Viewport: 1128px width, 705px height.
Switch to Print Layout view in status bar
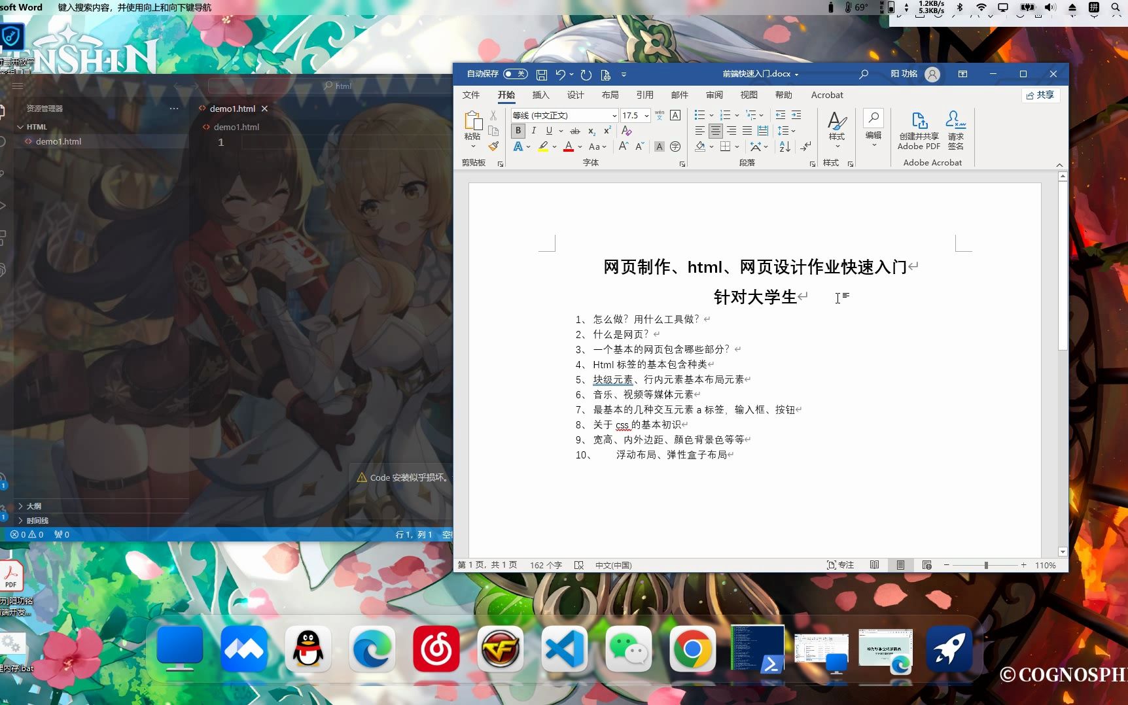pos(900,565)
